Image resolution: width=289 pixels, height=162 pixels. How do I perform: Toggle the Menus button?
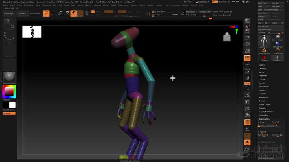pyautogui.click(x=214, y=2)
